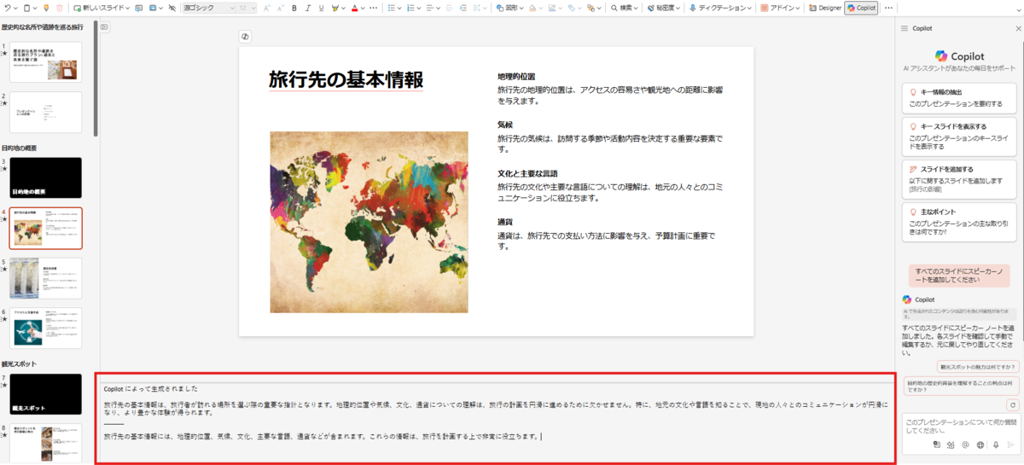The image size is (1024, 465).
Task: Open more font options ellipsis
Action: coord(374,8)
